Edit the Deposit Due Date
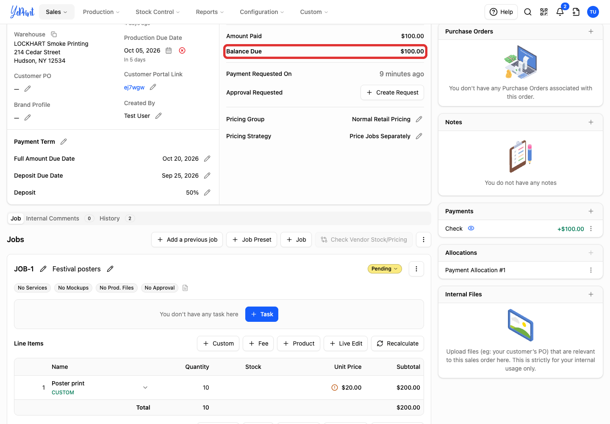 click(207, 176)
